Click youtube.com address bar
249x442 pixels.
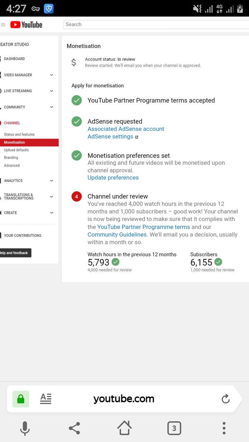(x=124, y=399)
